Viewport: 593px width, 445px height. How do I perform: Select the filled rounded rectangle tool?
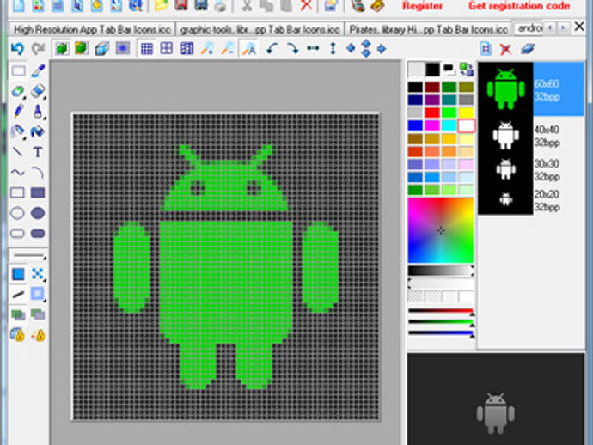pyautogui.click(x=38, y=234)
